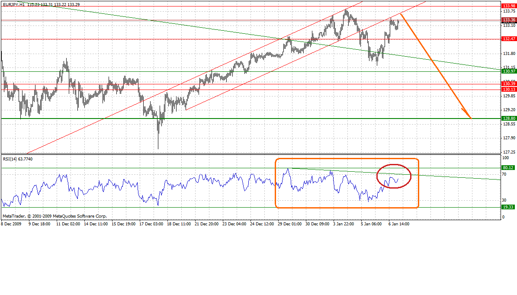Click the 80.12 RSI level label
Screen dimensions: 517x295
coord(508,167)
